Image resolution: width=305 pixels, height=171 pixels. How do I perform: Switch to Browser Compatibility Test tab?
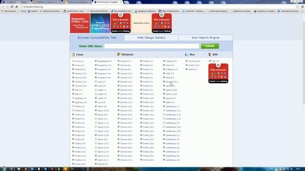click(97, 38)
